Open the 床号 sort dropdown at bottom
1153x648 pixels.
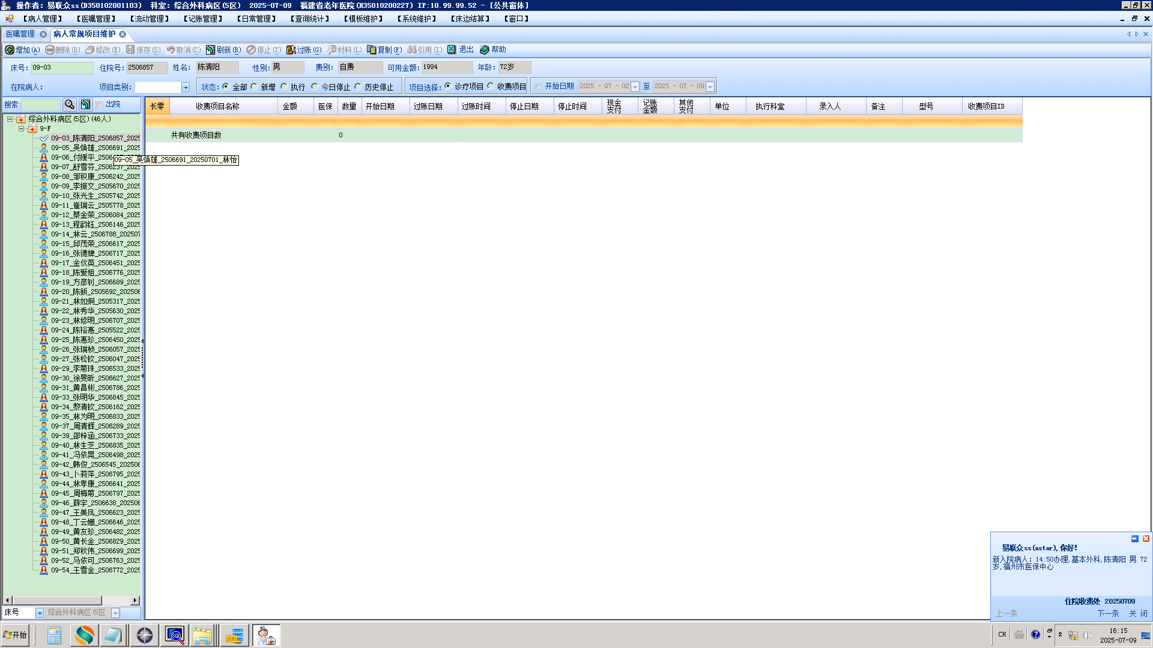(40, 613)
